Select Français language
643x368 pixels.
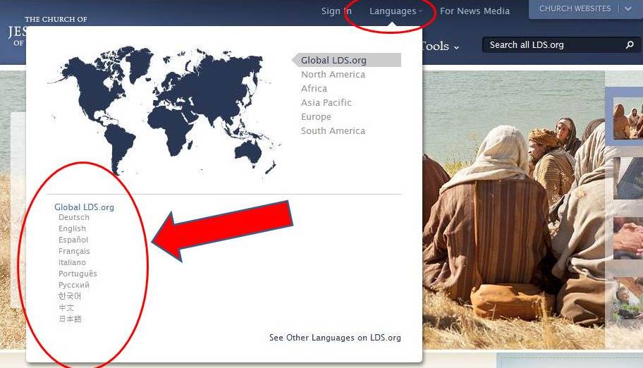(74, 252)
